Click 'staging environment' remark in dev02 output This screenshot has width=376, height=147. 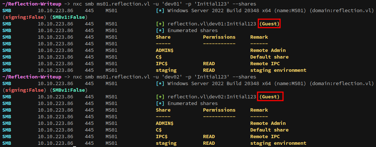(278, 143)
